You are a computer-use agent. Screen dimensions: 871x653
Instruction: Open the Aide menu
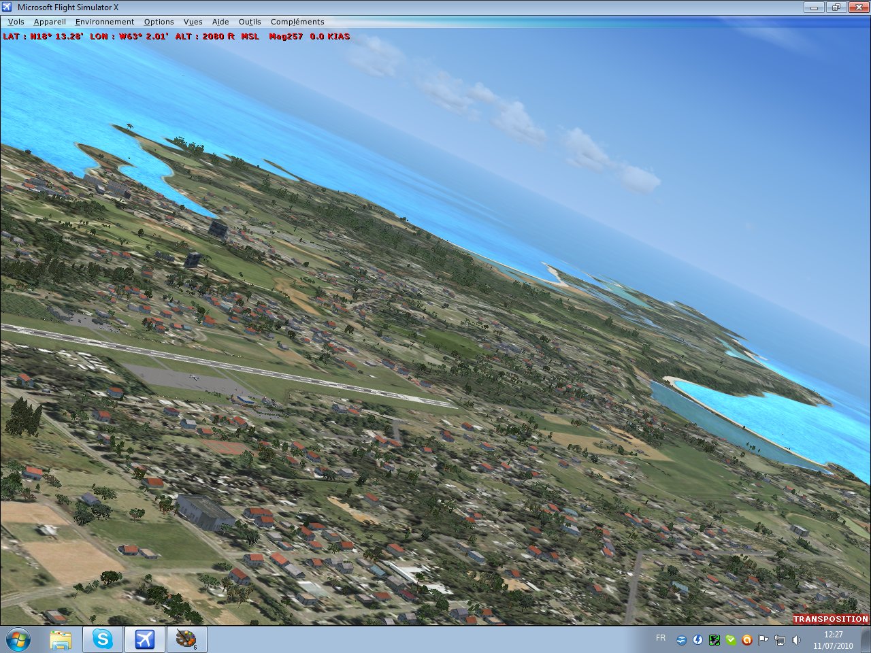click(x=220, y=22)
